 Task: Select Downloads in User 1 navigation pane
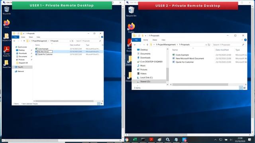(23, 53)
